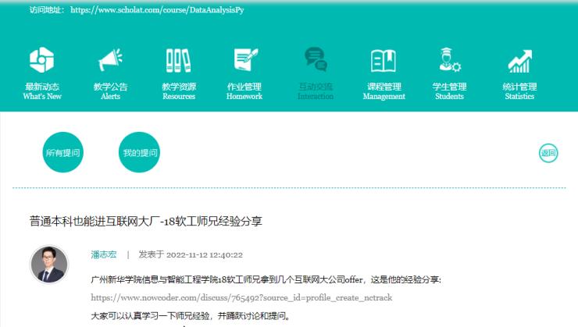
Task: Select the Resources binders icon
Action: pyautogui.click(x=178, y=60)
